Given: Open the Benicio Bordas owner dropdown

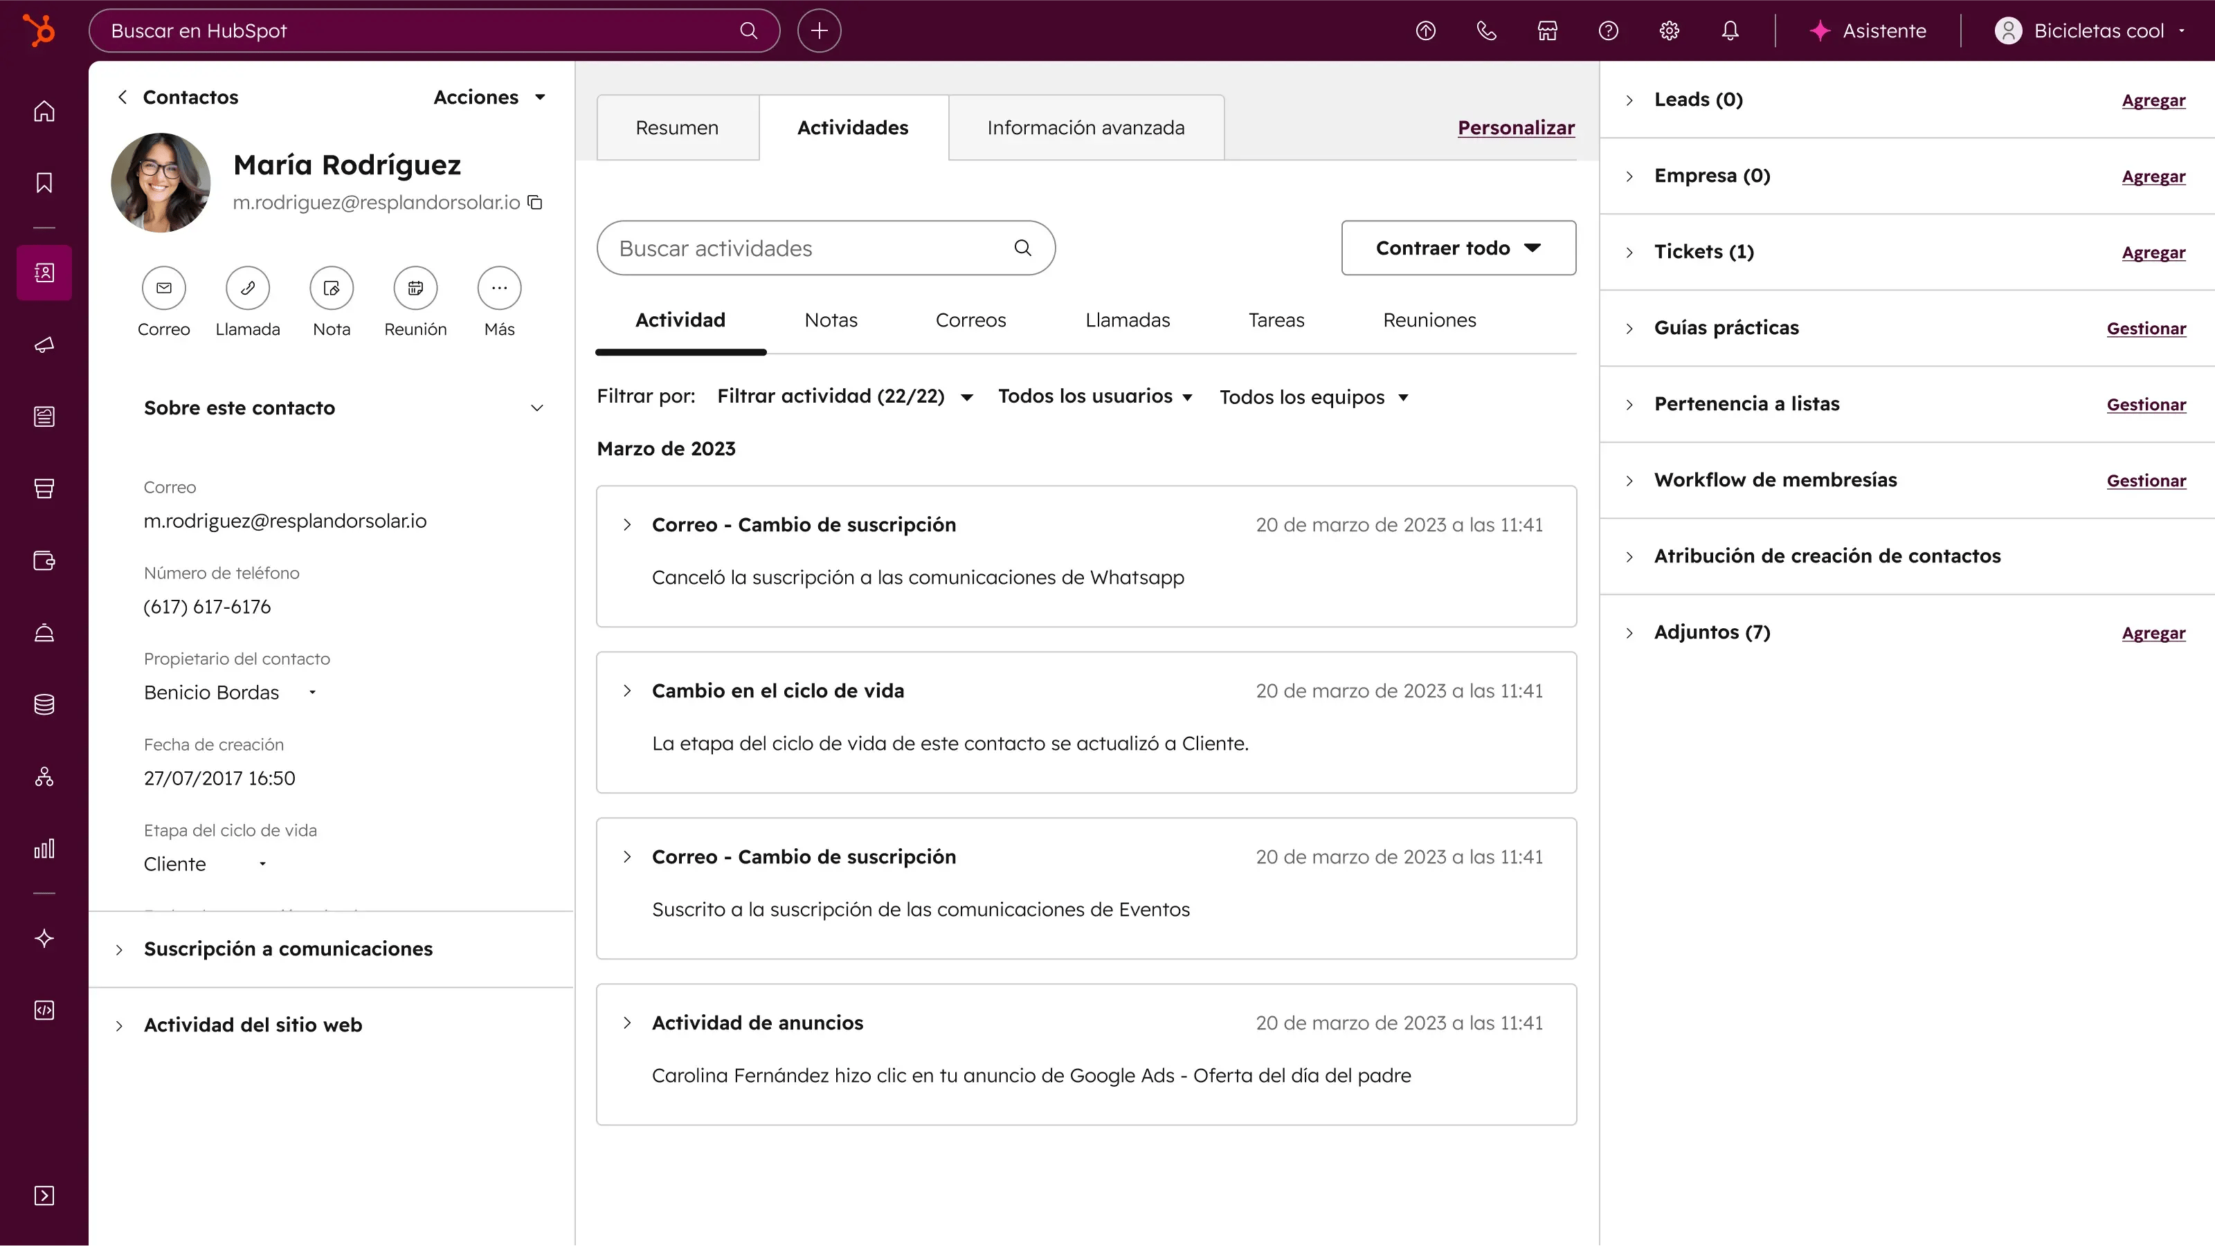Looking at the screenshot, I should pos(230,693).
